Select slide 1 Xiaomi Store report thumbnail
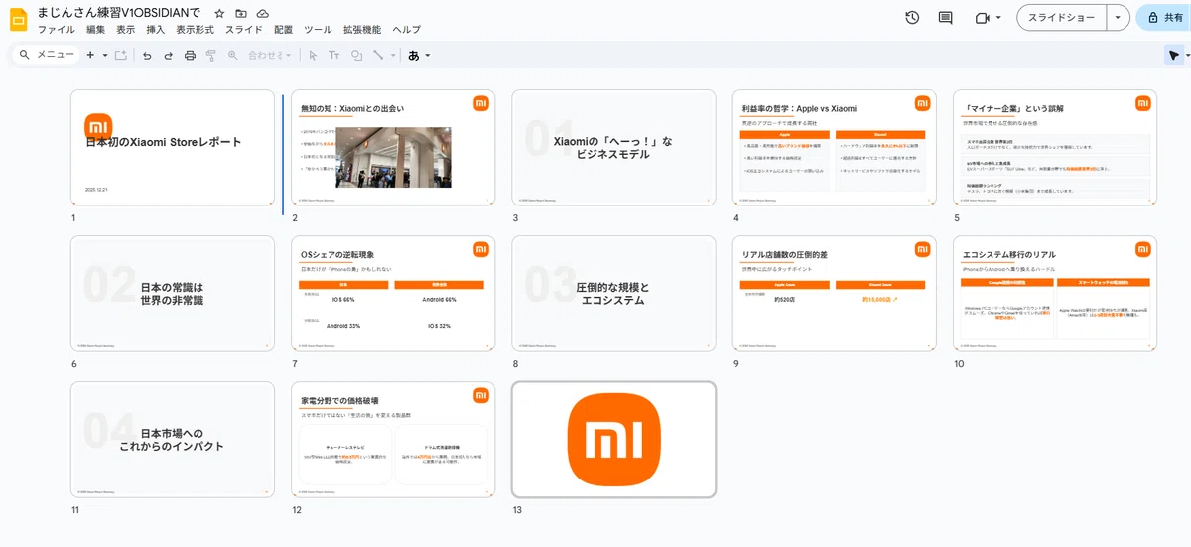1191x547 pixels. point(173,148)
